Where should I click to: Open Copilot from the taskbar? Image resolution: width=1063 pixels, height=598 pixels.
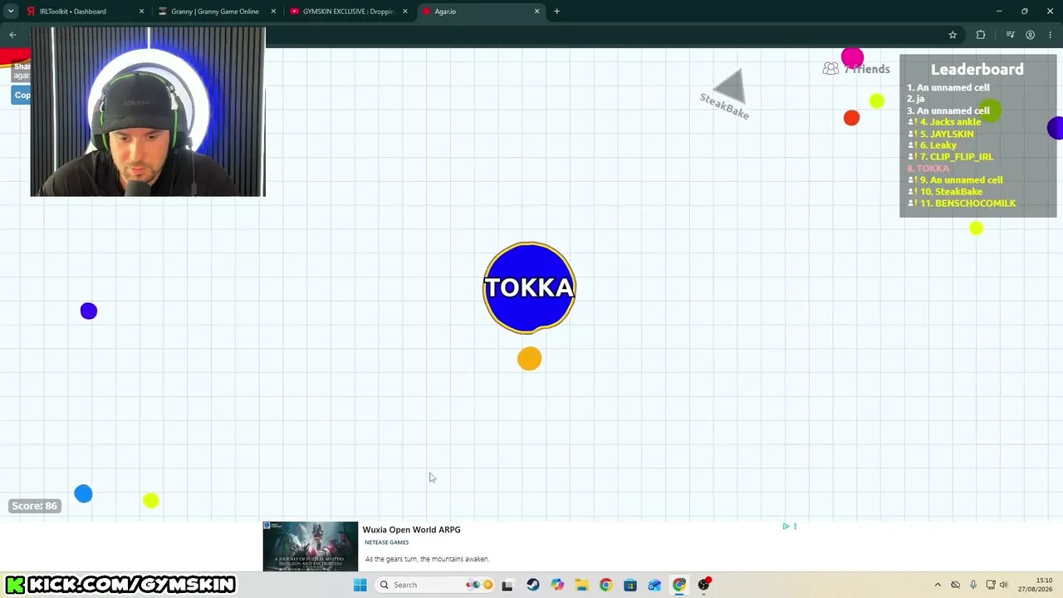click(x=557, y=585)
